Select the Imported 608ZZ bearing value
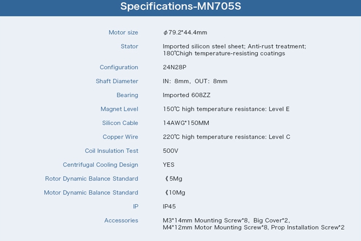 (x=187, y=95)
